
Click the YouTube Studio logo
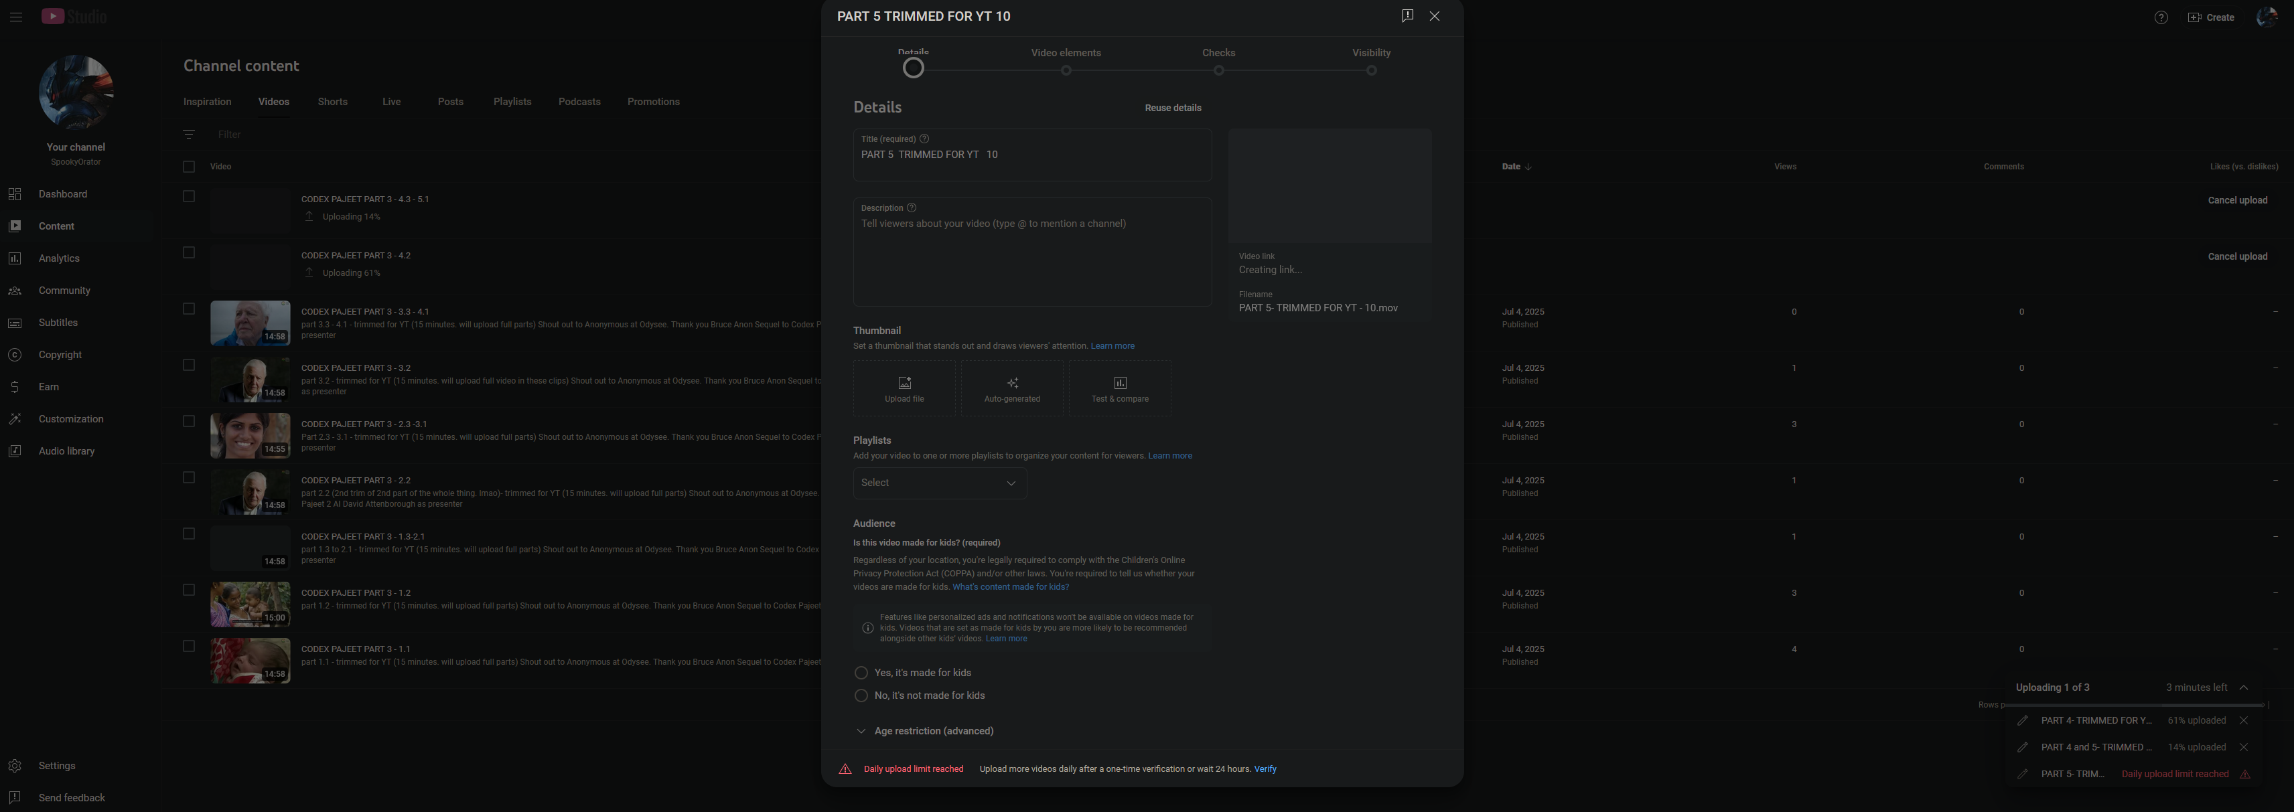(74, 17)
